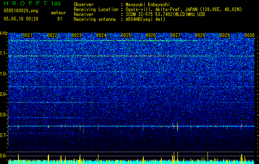Click the 0030 time marker
This screenshot has height=164, width=259.
pyautogui.click(x=250, y=35)
